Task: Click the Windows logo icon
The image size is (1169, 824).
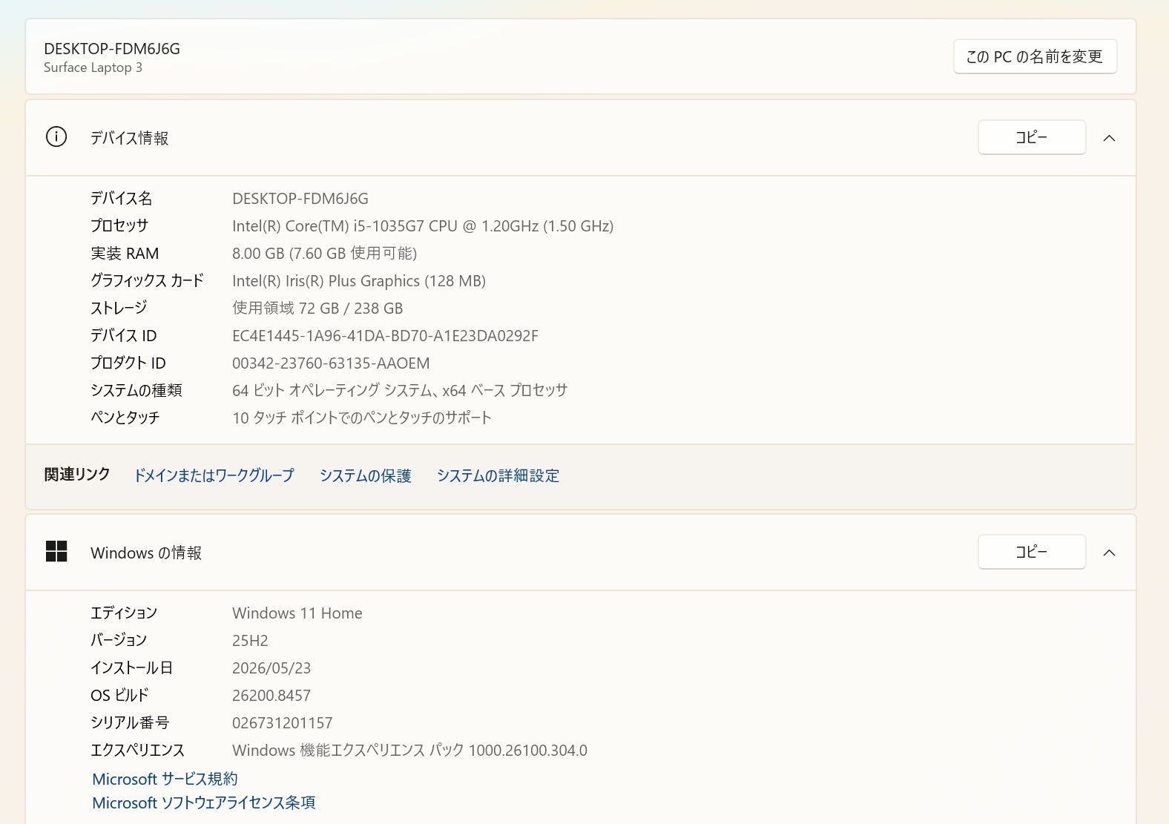Action: [x=56, y=552]
